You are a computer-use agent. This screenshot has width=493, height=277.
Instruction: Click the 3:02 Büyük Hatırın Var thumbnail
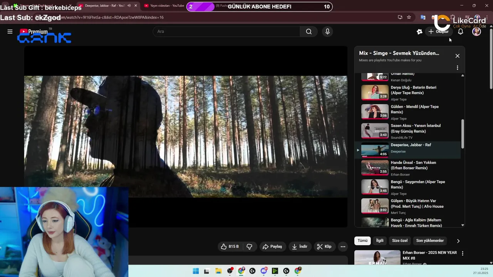click(375, 206)
